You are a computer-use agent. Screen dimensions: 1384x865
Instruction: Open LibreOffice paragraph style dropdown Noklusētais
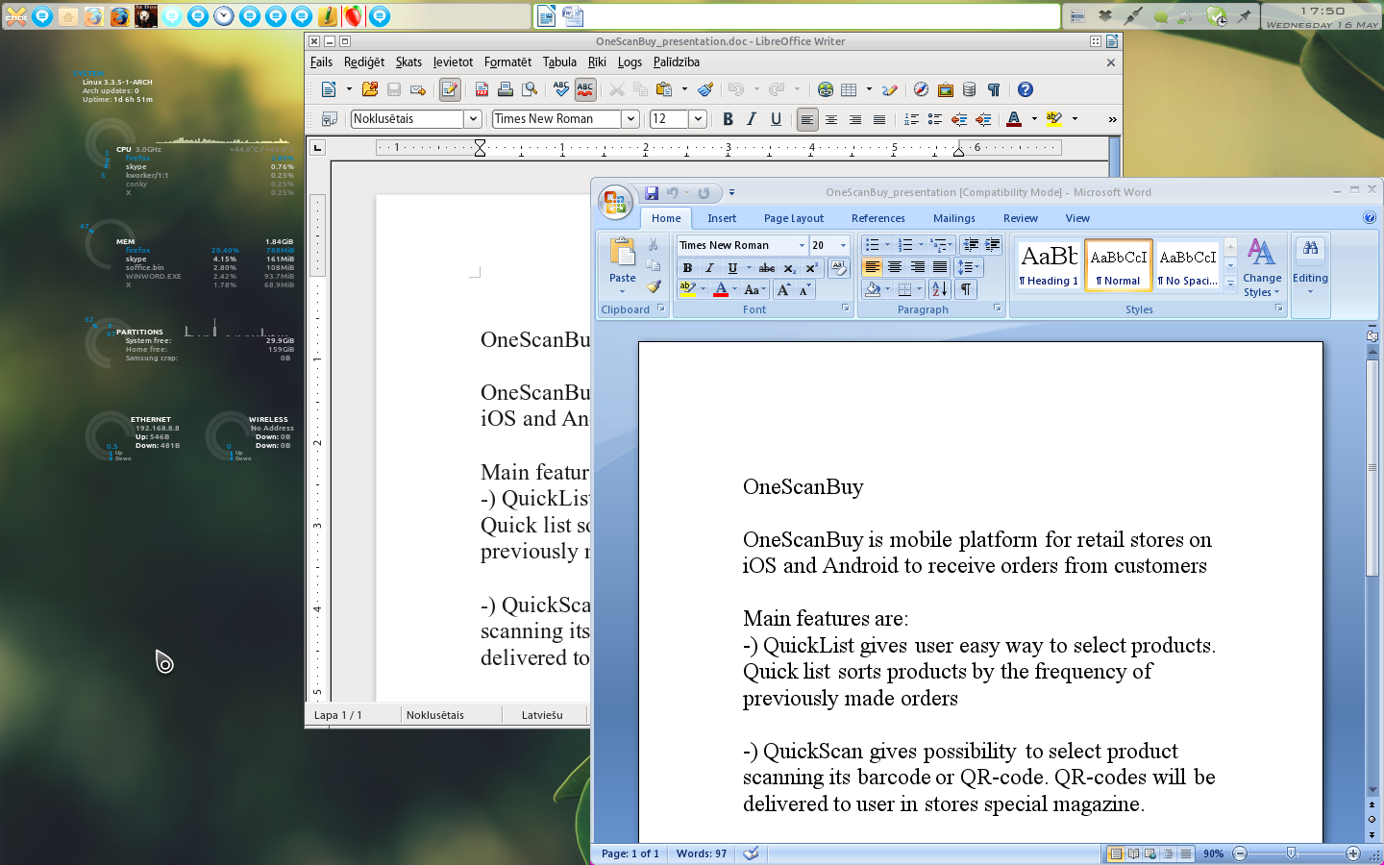pos(473,119)
